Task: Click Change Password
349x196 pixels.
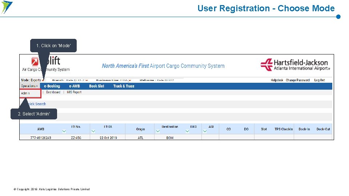Action: [x=298, y=80]
